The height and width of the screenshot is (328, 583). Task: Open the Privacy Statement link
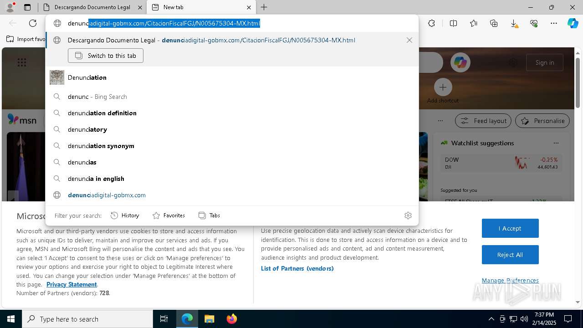point(72,284)
